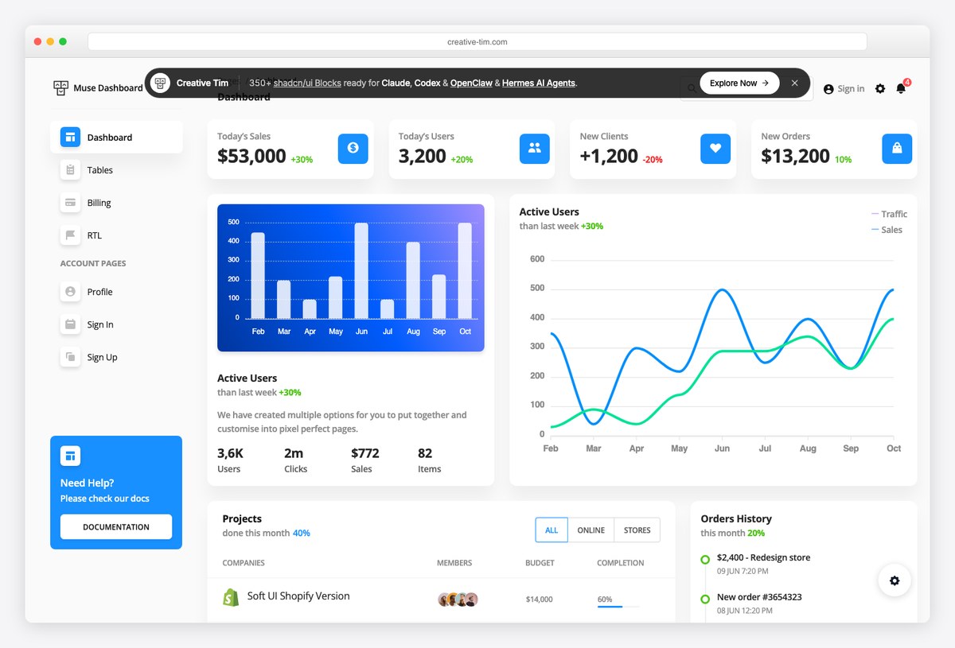Click the $2,400 - Redesign store entry
The image size is (955, 648).
(763, 557)
